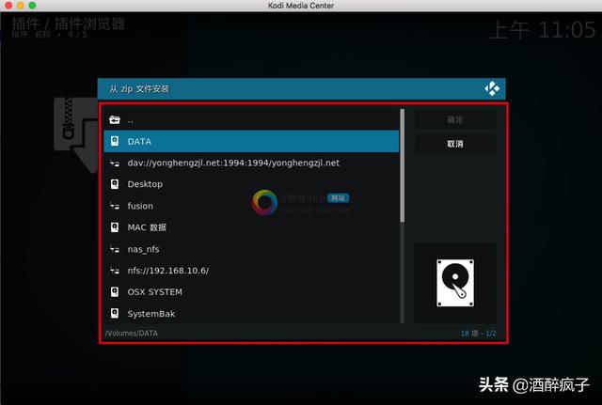Click the 确定 (OK) button
The width and height of the screenshot is (602, 405).
click(x=455, y=120)
